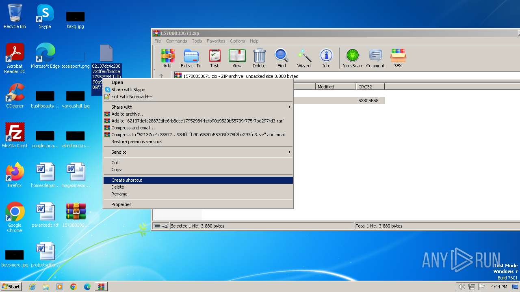This screenshot has height=292, width=520.
Task: Click the 4:44 PM taskbar clock
Action: click(x=499, y=287)
